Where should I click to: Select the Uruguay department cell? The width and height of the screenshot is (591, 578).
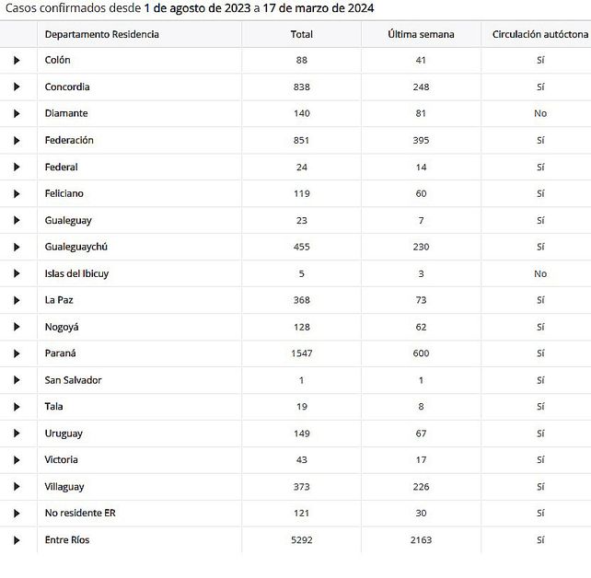point(64,433)
